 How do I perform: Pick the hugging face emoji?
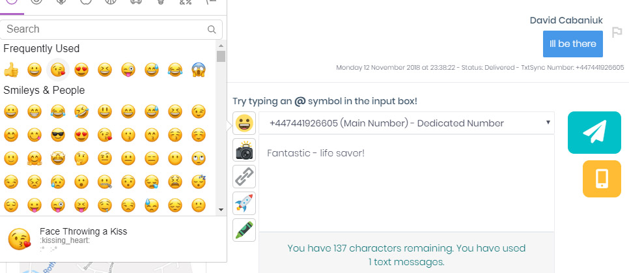pos(35,158)
